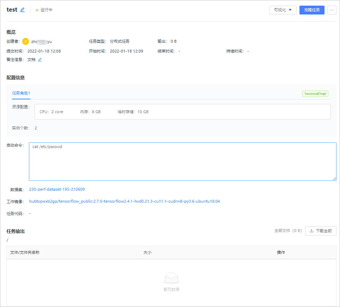Click the 文件/文件夹名称 column header
The width and height of the screenshot is (340, 307).
pos(25,252)
